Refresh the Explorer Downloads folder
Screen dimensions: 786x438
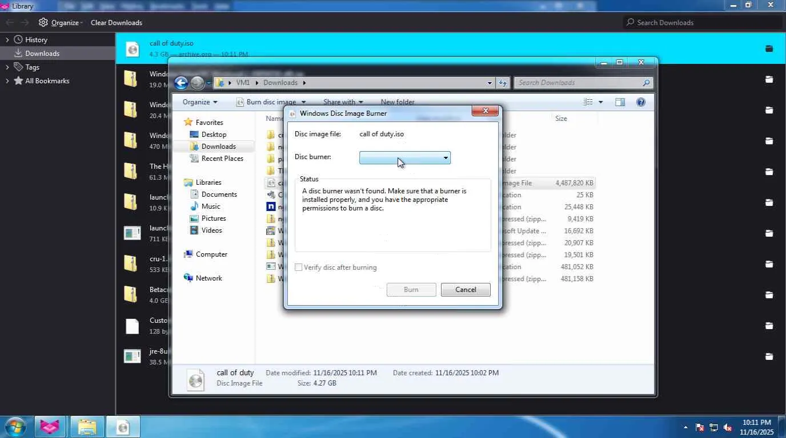pos(503,83)
